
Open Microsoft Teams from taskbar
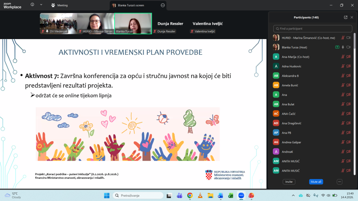179,196
